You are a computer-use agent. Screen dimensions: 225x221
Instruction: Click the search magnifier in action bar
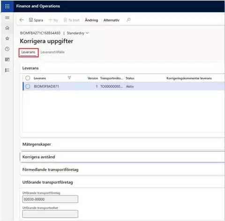(x=128, y=20)
